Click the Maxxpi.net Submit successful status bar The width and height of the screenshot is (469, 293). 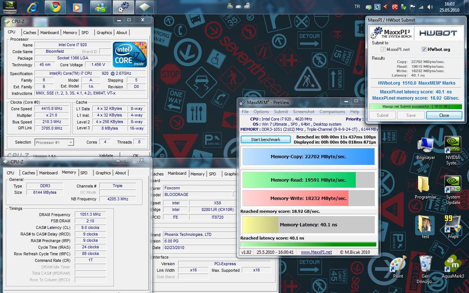(416, 107)
